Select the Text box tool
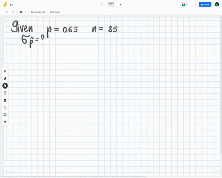This screenshot has height=178, width=222. pos(5,114)
